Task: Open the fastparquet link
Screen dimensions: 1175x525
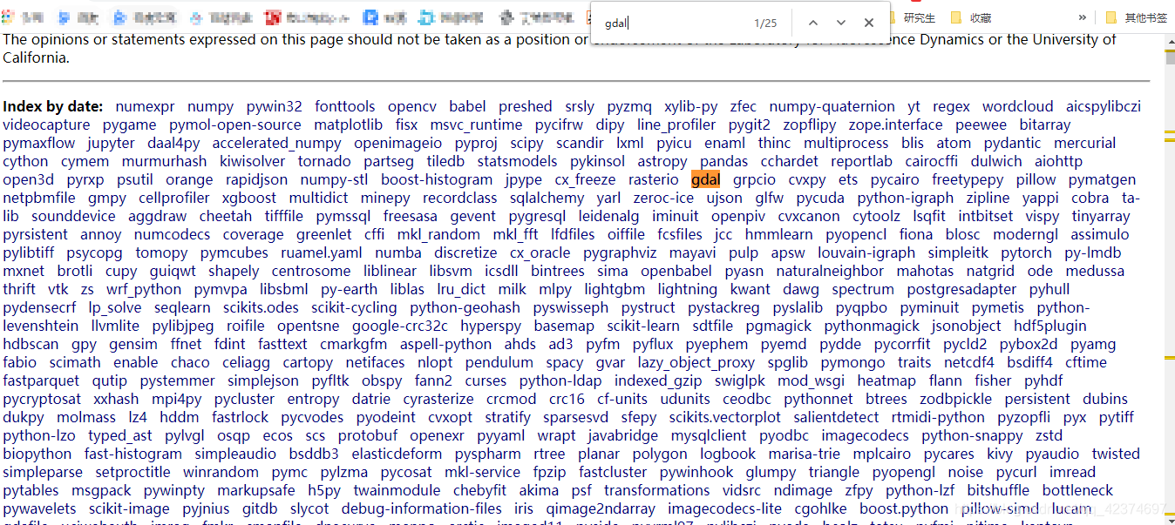Action: click(x=41, y=380)
